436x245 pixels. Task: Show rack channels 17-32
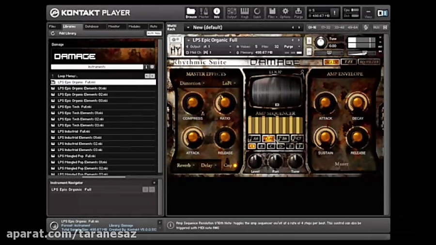point(326,27)
